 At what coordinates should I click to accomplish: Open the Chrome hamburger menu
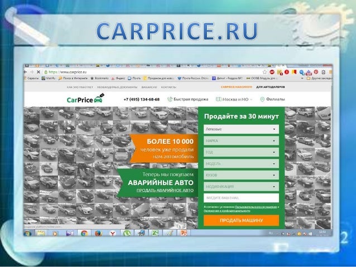pos(330,72)
